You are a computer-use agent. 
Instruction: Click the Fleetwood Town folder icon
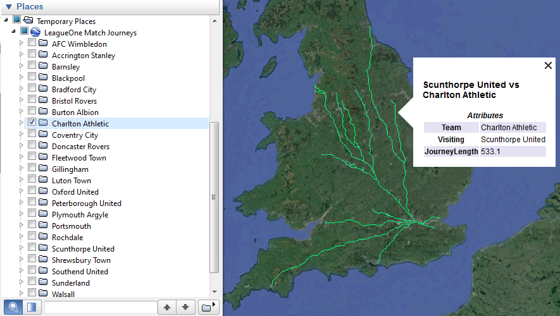point(43,157)
